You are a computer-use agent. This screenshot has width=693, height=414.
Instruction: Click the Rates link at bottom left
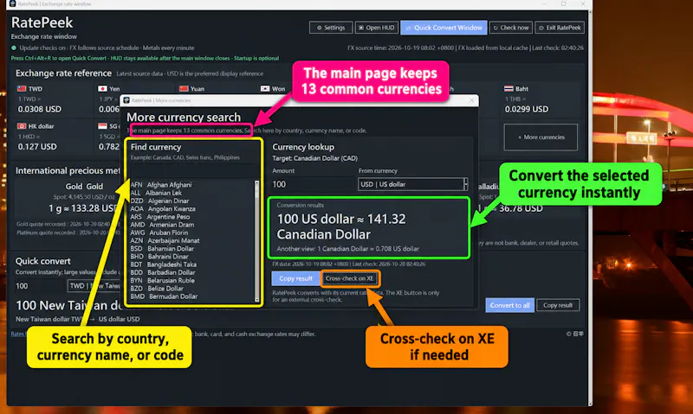pos(17,334)
